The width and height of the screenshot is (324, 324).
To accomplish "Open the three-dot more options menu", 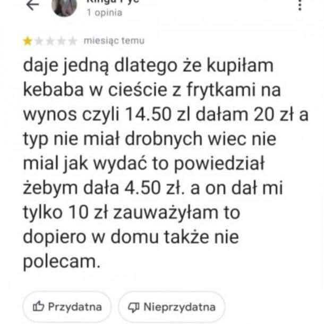I will [300, 5].
